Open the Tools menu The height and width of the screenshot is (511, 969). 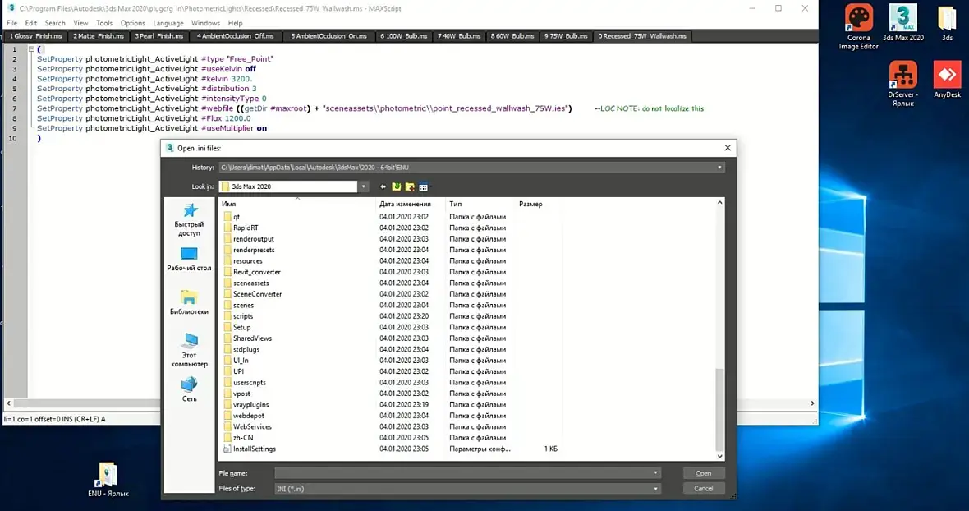click(104, 23)
